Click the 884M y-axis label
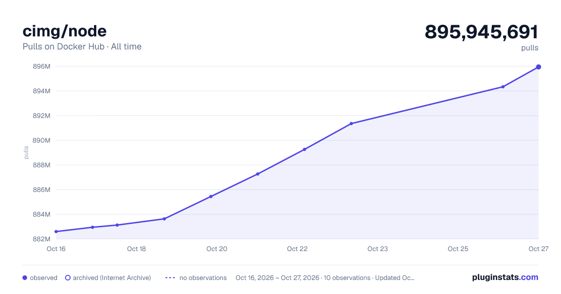The width and height of the screenshot is (561, 294). pos(42,215)
